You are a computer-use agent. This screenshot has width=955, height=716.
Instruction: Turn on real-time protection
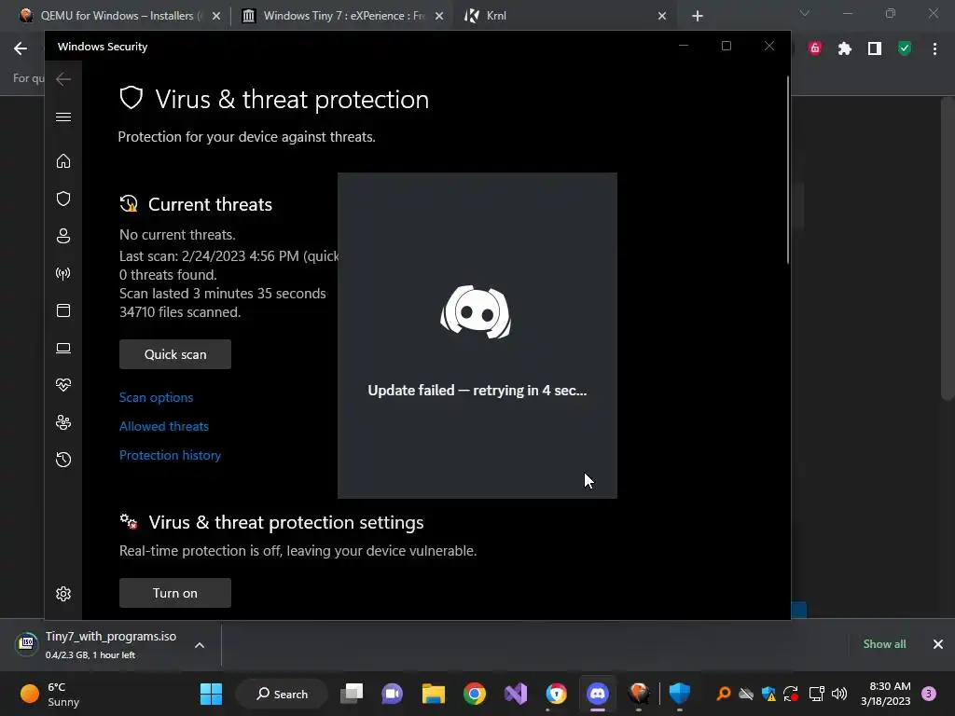(x=175, y=593)
